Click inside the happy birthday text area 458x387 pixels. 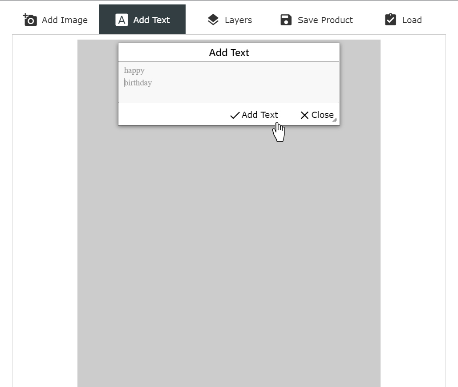229,82
